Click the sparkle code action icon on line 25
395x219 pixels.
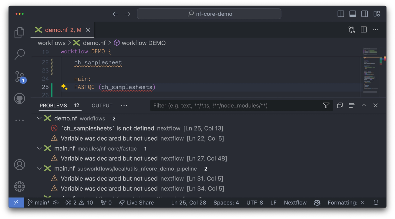[x=64, y=87]
